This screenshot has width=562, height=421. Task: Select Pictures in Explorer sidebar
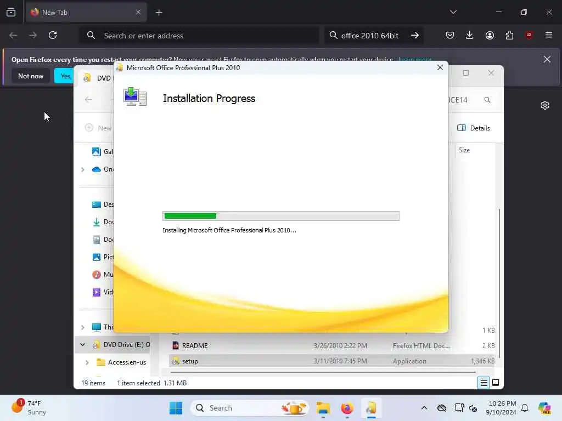coord(103,257)
